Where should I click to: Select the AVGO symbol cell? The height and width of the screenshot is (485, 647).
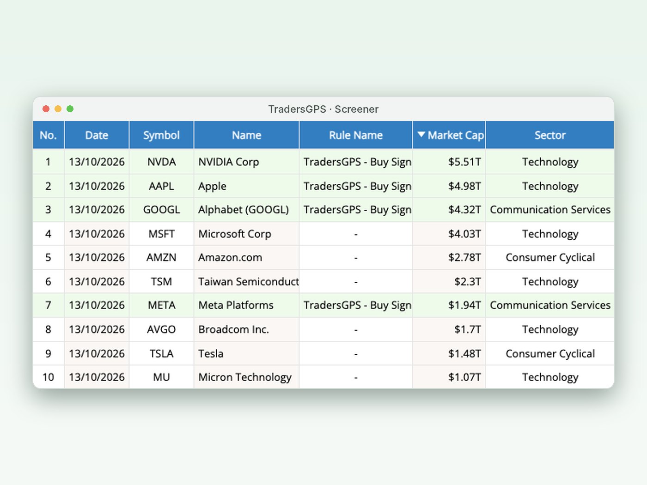[161, 329]
